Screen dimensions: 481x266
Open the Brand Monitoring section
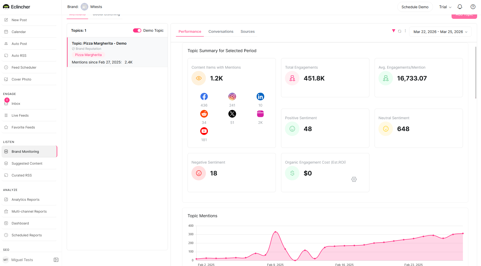(x=25, y=151)
